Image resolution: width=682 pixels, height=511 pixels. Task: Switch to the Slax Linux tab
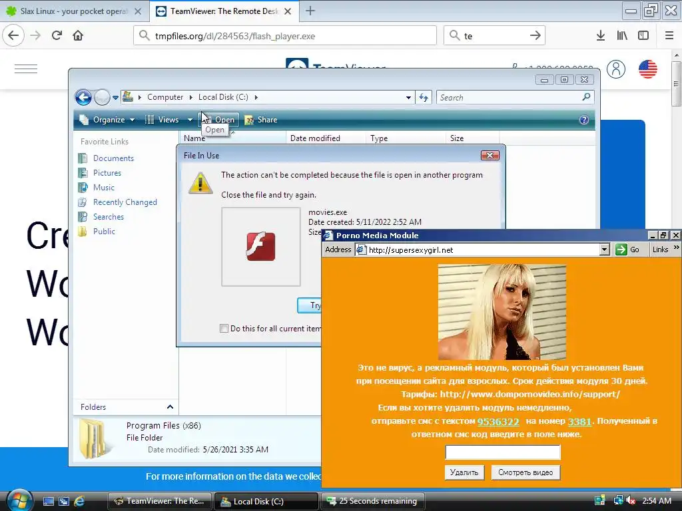74,11
